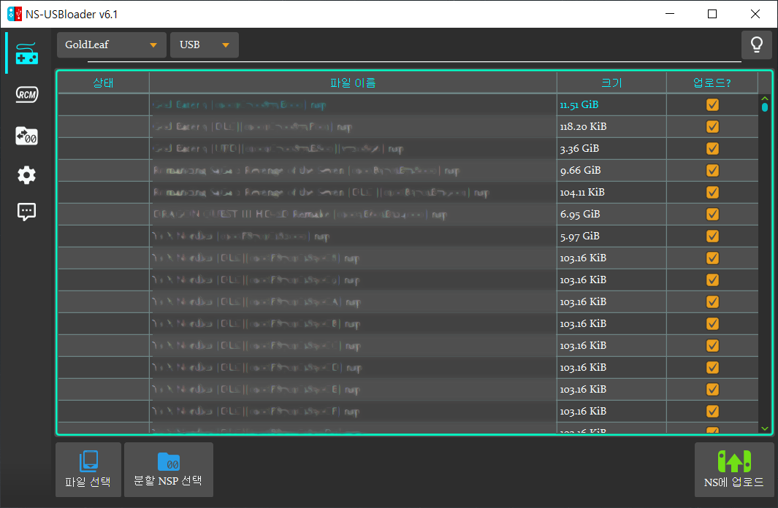Click the 크기 column header

pos(611,82)
